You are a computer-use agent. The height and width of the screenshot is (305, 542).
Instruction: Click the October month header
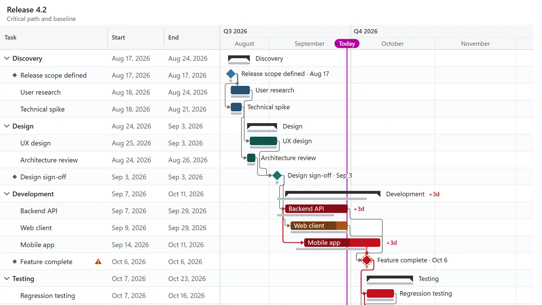coord(393,44)
